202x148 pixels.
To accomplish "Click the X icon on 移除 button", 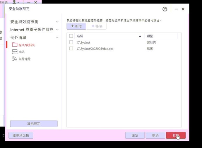I will coord(93,26).
